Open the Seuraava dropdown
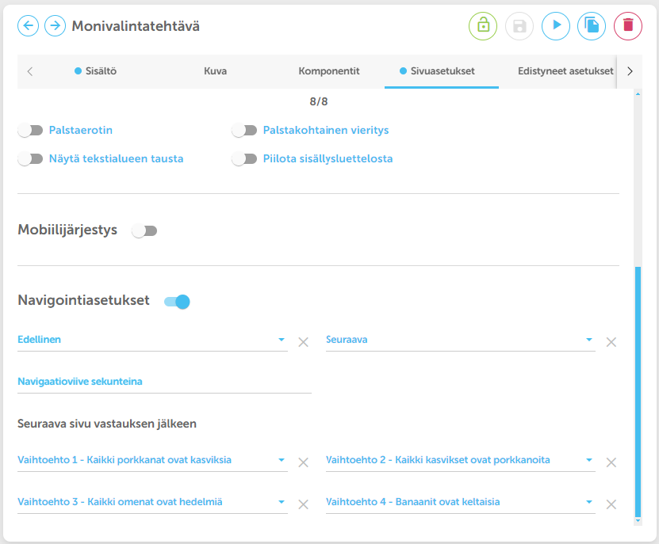659x544 pixels. click(x=460, y=340)
